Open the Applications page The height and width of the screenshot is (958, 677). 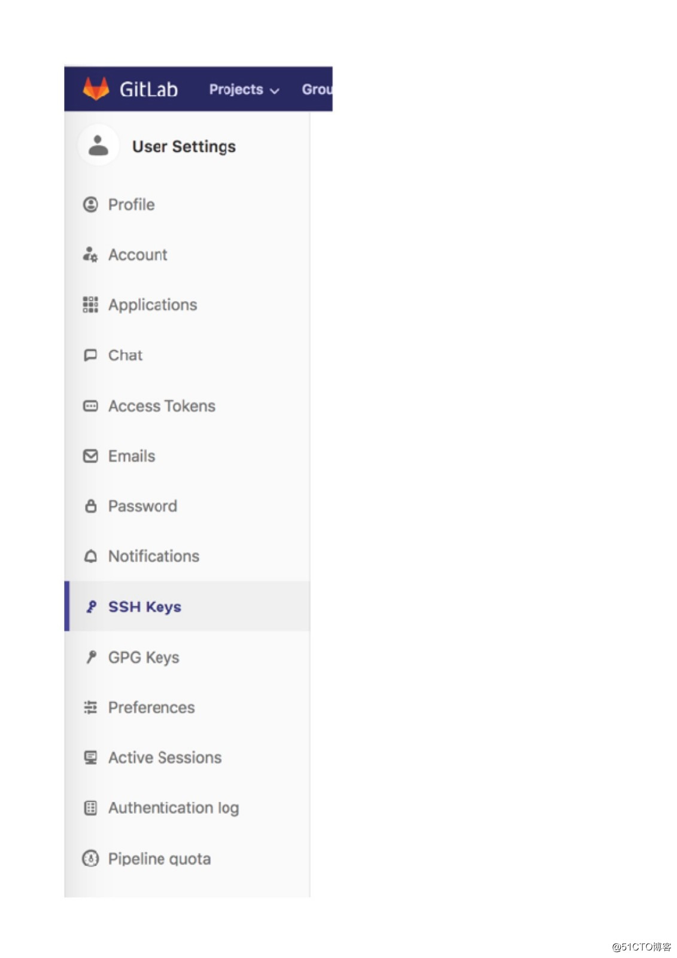click(153, 305)
